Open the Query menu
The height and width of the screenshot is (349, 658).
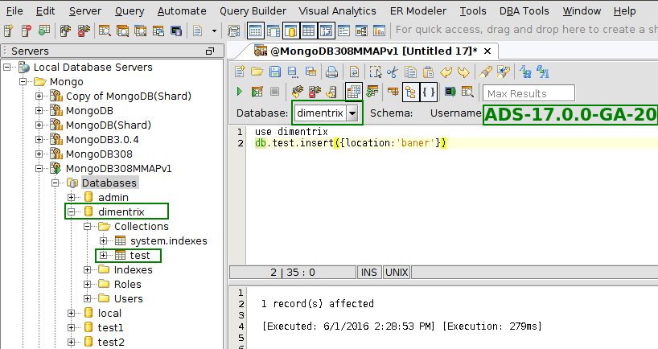coord(130,11)
